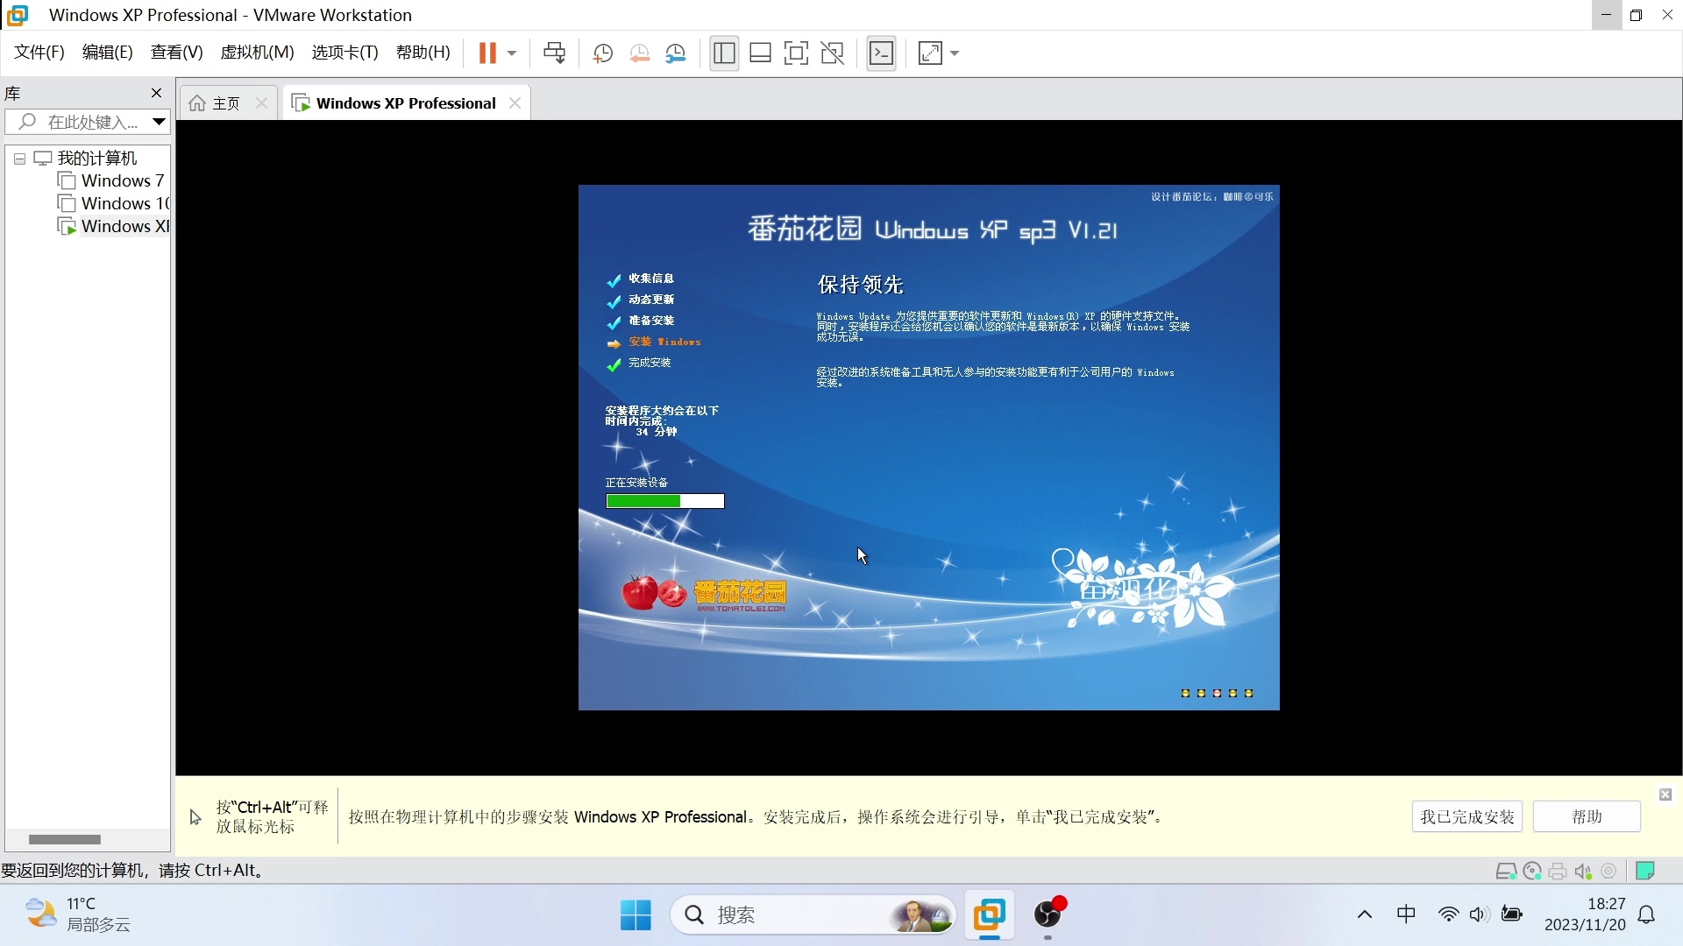Toggle the library panel visibility
The width and height of the screenshot is (1683, 946).
tap(153, 92)
